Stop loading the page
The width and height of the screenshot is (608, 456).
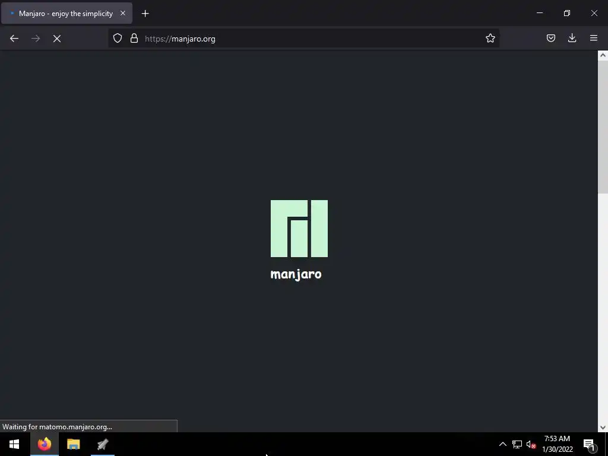tap(57, 39)
